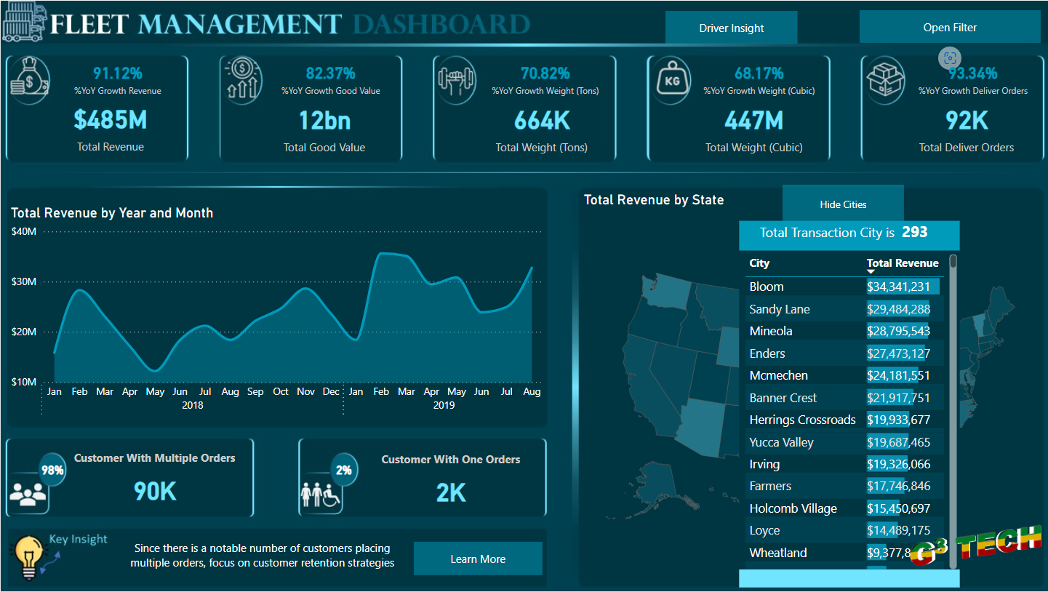1048x592 pixels.
Task: Click the 2% badge bubble
Action: (343, 470)
